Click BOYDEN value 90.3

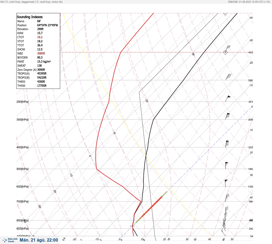(x=40, y=57)
